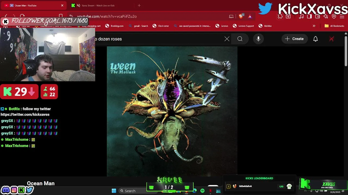Open the All Bookmarks folder
The width and height of the screenshot is (348, 195).
point(334,26)
